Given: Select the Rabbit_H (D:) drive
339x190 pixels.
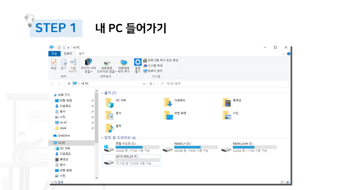Looking at the screenshot, I should (190, 147).
